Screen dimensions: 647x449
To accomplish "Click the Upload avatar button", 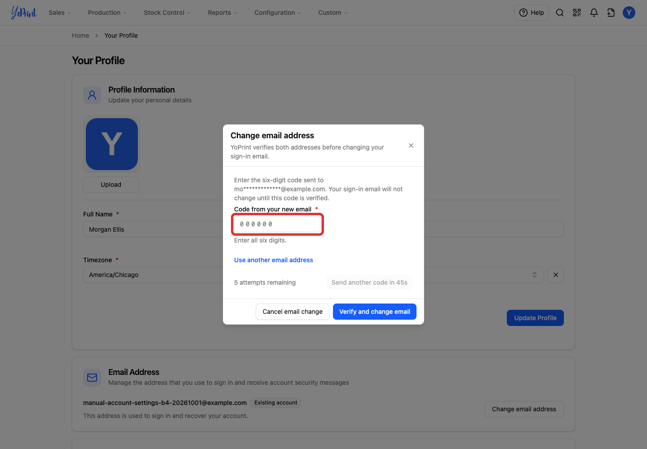I will pyautogui.click(x=111, y=185).
